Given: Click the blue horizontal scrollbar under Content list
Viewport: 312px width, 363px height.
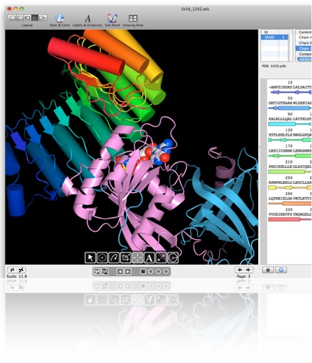Looking at the screenshot, I should tap(304, 59).
